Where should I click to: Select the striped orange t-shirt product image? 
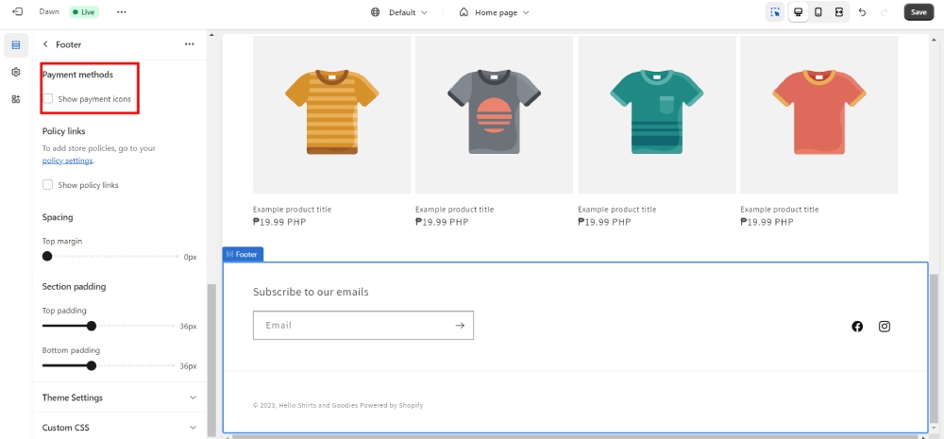[x=331, y=114]
